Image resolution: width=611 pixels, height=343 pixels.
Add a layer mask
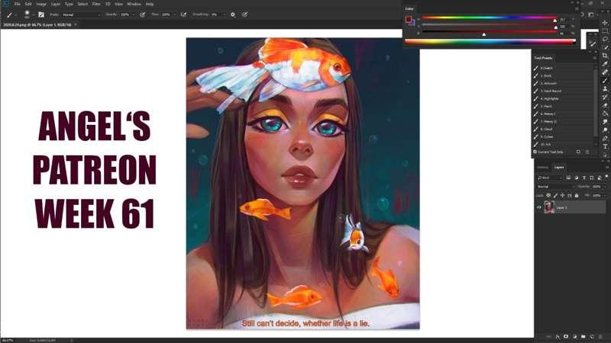pyautogui.click(x=566, y=336)
